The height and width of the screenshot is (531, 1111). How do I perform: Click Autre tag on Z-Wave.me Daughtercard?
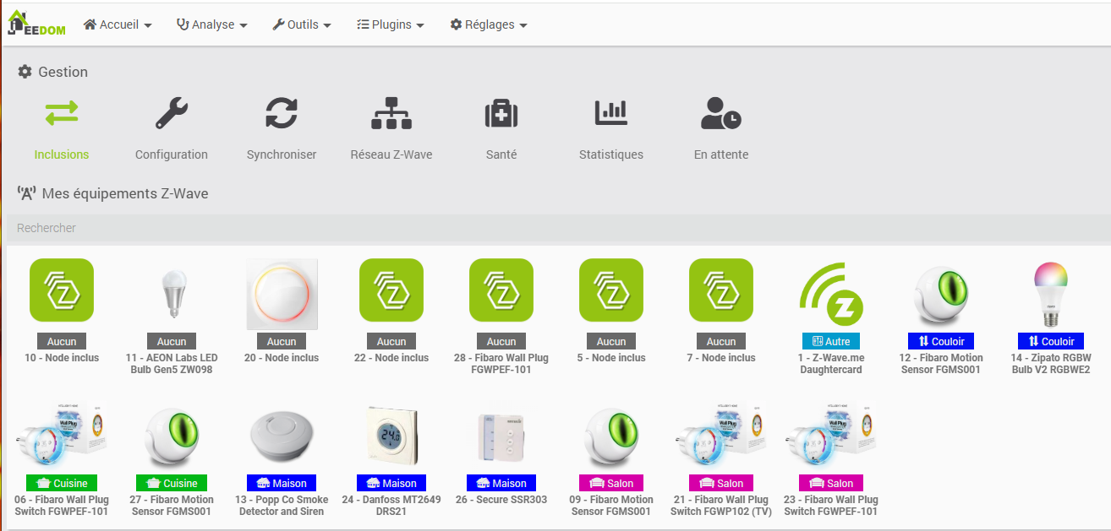pyautogui.click(x=831, y=341)
